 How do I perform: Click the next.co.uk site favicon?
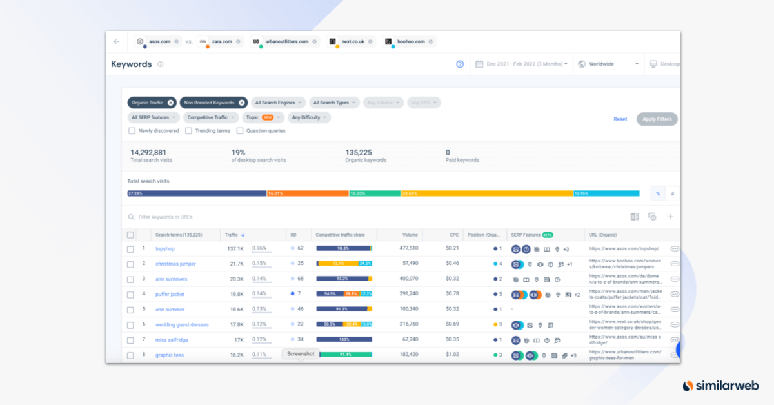pos(333,41)
